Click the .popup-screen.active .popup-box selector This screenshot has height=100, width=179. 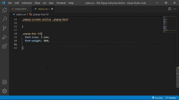tap(44, 19)
